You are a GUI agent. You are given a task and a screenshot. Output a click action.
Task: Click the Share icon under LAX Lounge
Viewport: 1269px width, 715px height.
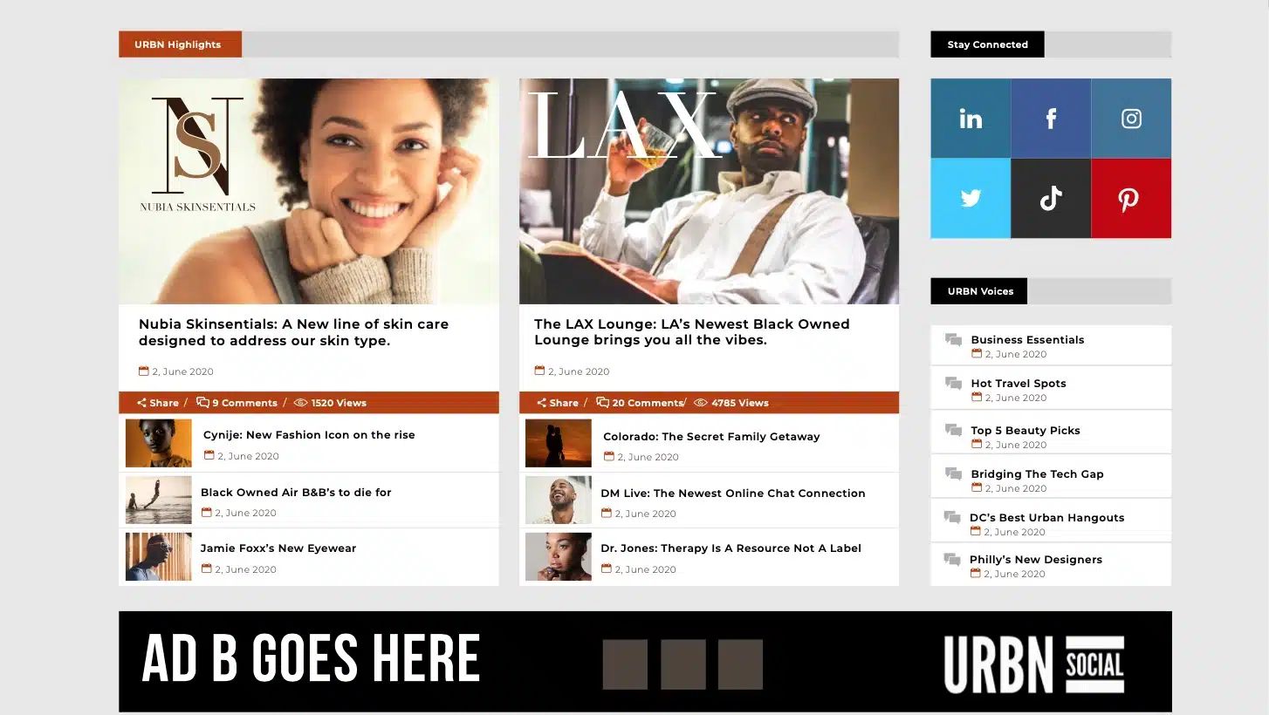541,403
